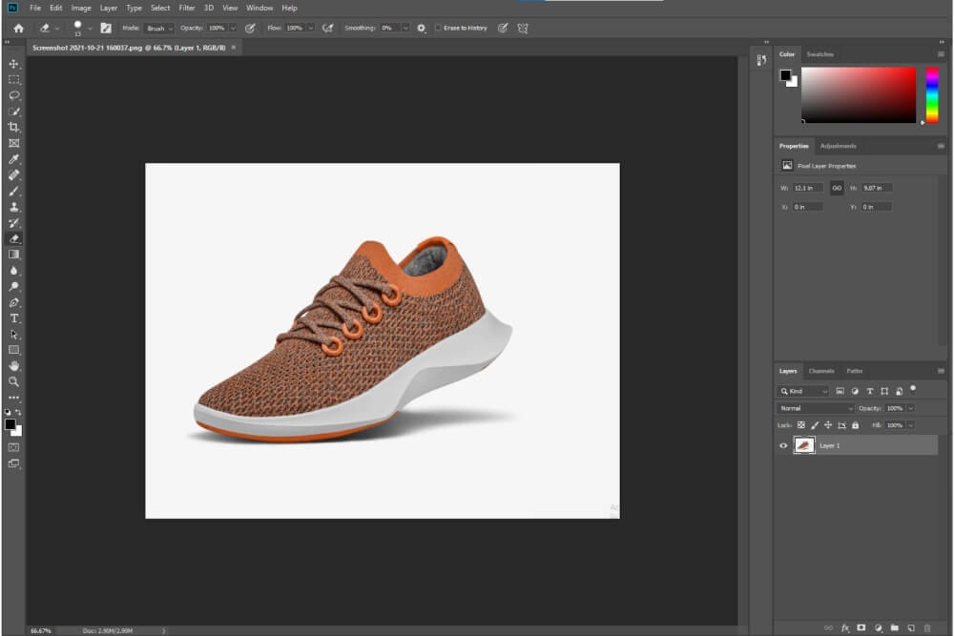Screen dimensions: 954x636
Task: Hide Layer 1 using the eye icon
Action: click(784, 445)
